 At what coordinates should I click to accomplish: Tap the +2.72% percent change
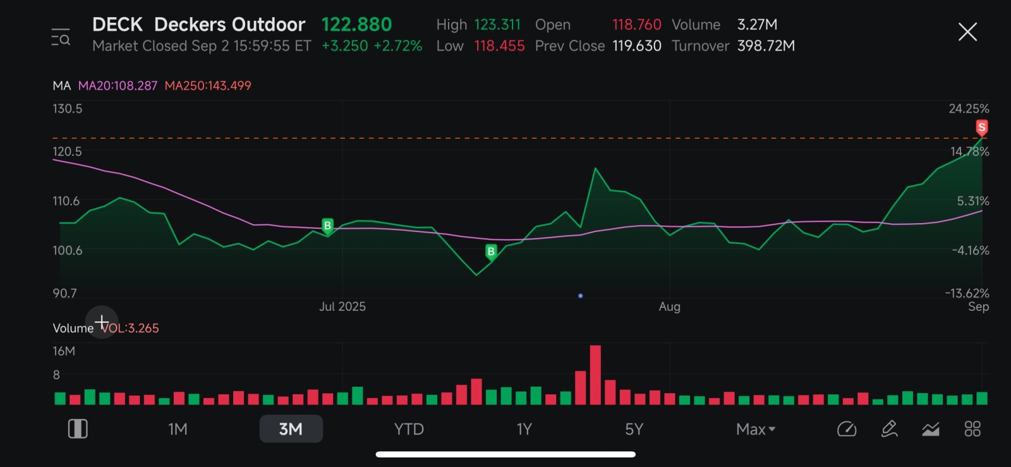[x=398, y=46]
